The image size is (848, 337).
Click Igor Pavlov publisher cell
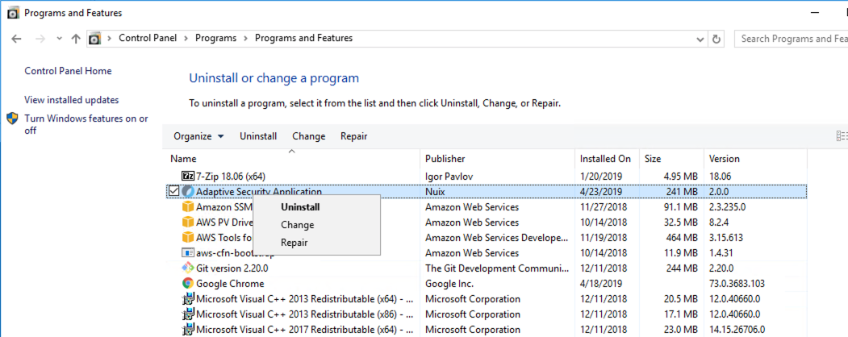pyautogui.click(x=450, y=176)
